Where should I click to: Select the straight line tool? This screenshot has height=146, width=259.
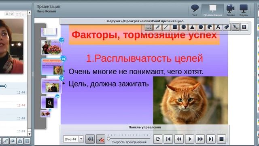[x=166, y=27]
